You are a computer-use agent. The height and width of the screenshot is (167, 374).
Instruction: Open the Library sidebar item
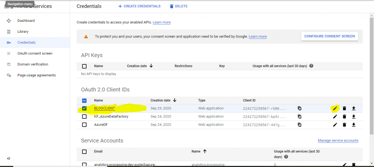click(23, 32)
